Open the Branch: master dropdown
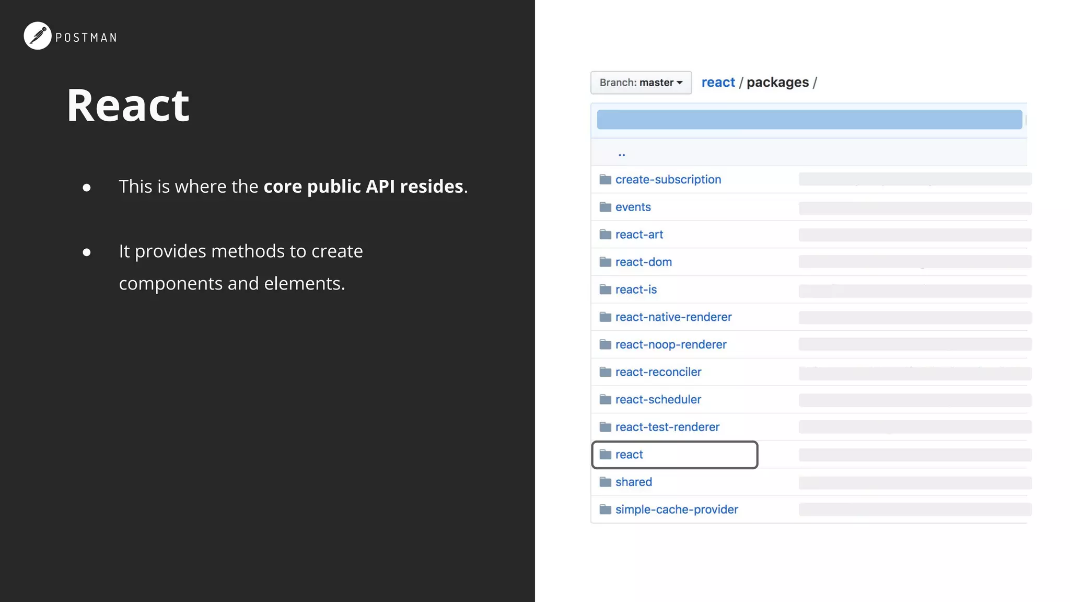1070x602 pixels. [x=641, y=83]
